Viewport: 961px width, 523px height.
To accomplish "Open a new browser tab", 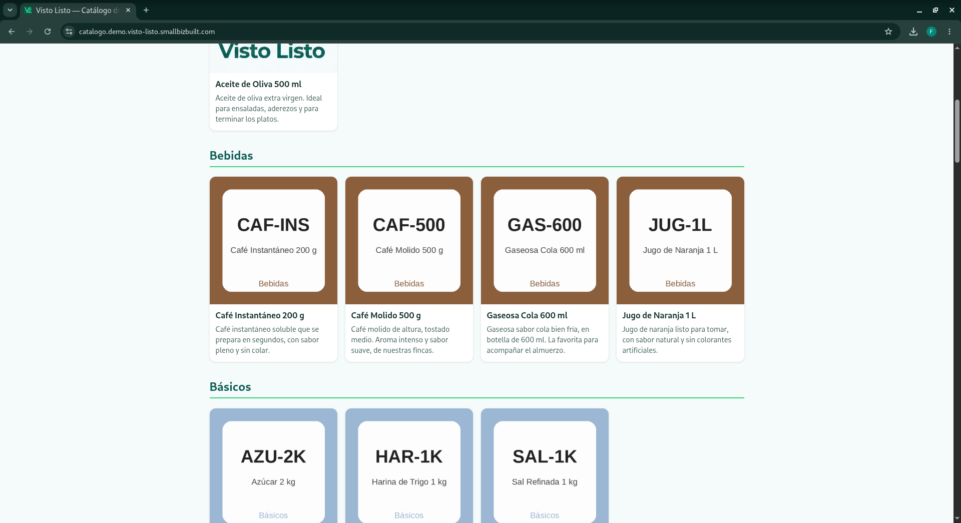I will point(146,10).
